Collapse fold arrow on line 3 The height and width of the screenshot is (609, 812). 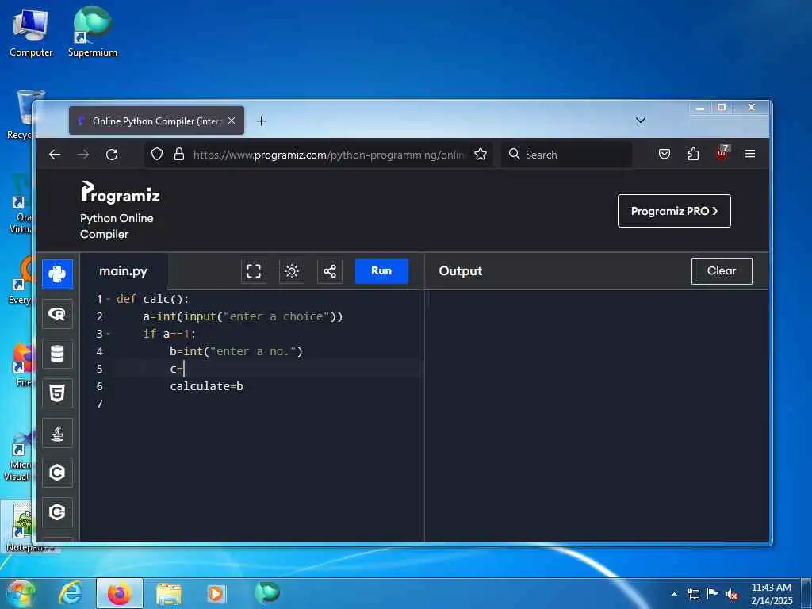108,334
